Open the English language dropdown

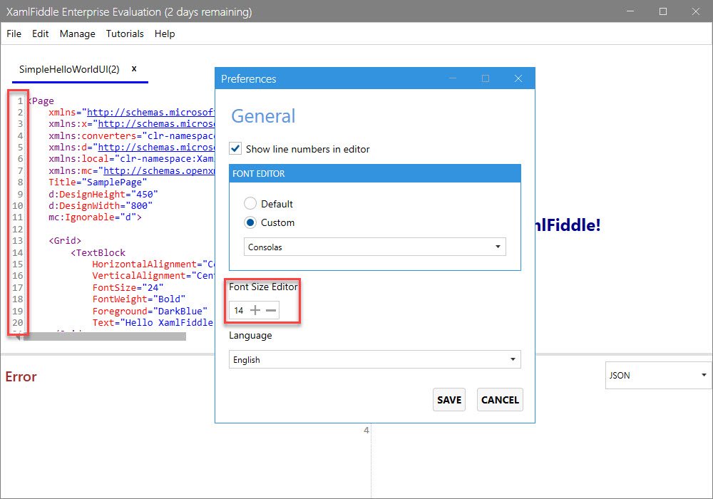[x=375, y=359]
